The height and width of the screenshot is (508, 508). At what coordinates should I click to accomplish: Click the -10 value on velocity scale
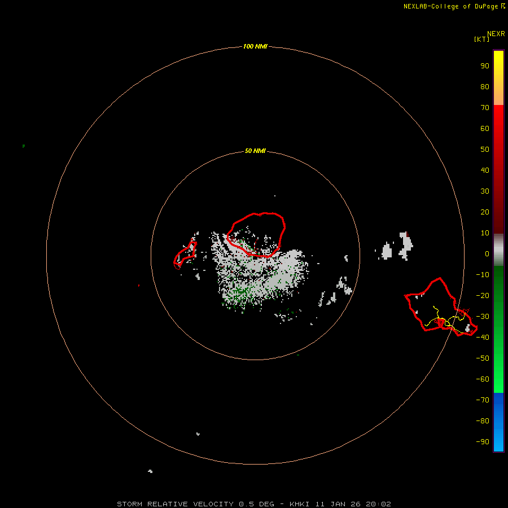click(483, 275)
